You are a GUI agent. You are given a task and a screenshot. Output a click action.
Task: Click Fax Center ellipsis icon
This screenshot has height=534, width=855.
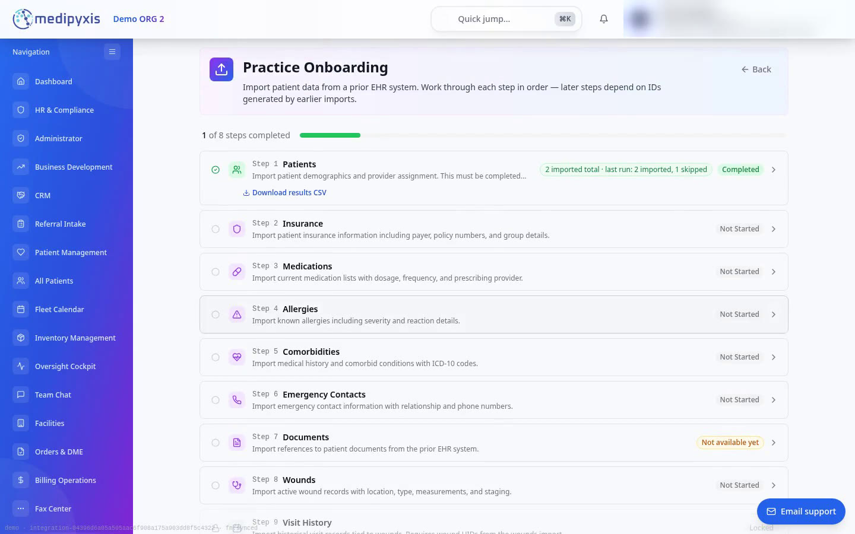click(x=21, y=508)
